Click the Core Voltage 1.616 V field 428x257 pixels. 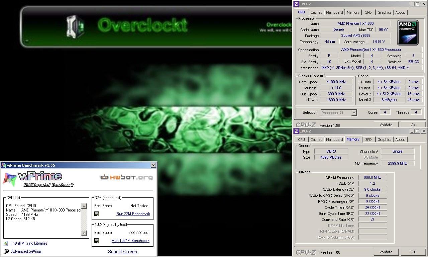click(x=378, y=41)
